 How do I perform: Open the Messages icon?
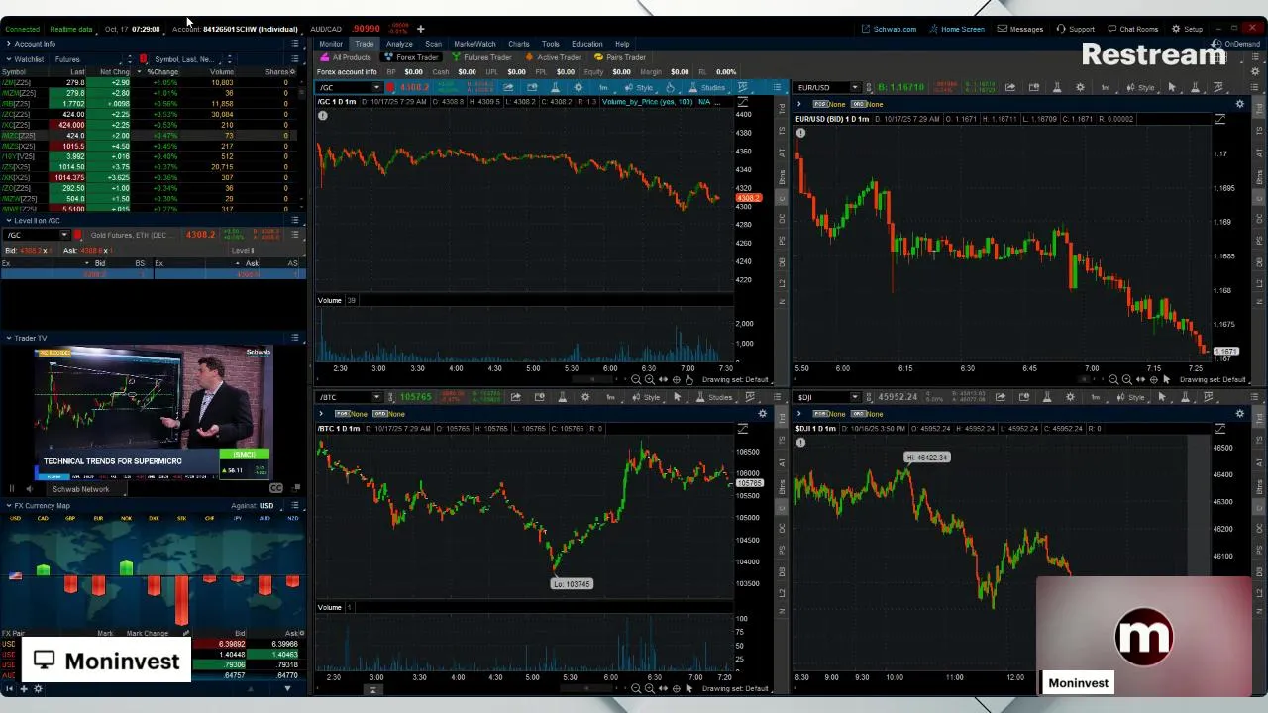tap(1020, 29)
